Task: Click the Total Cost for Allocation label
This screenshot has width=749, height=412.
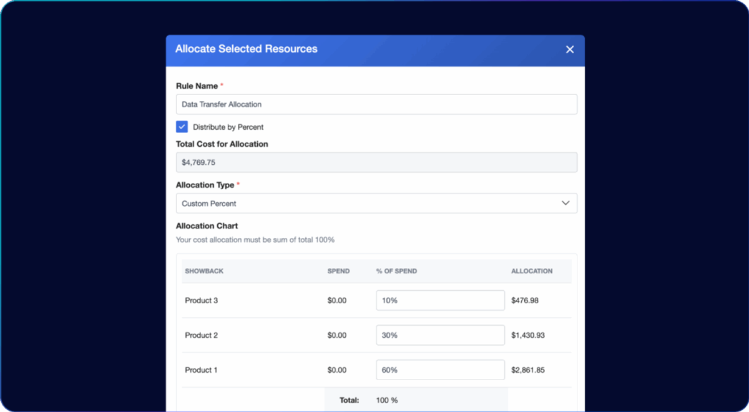Action: coord(222,144)
